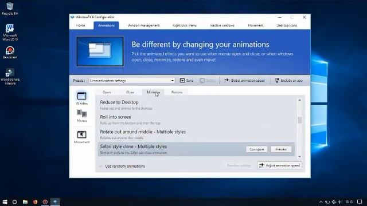367x206 pixels.
Task: Enable Use random animations checkbox
Action: 101,166
